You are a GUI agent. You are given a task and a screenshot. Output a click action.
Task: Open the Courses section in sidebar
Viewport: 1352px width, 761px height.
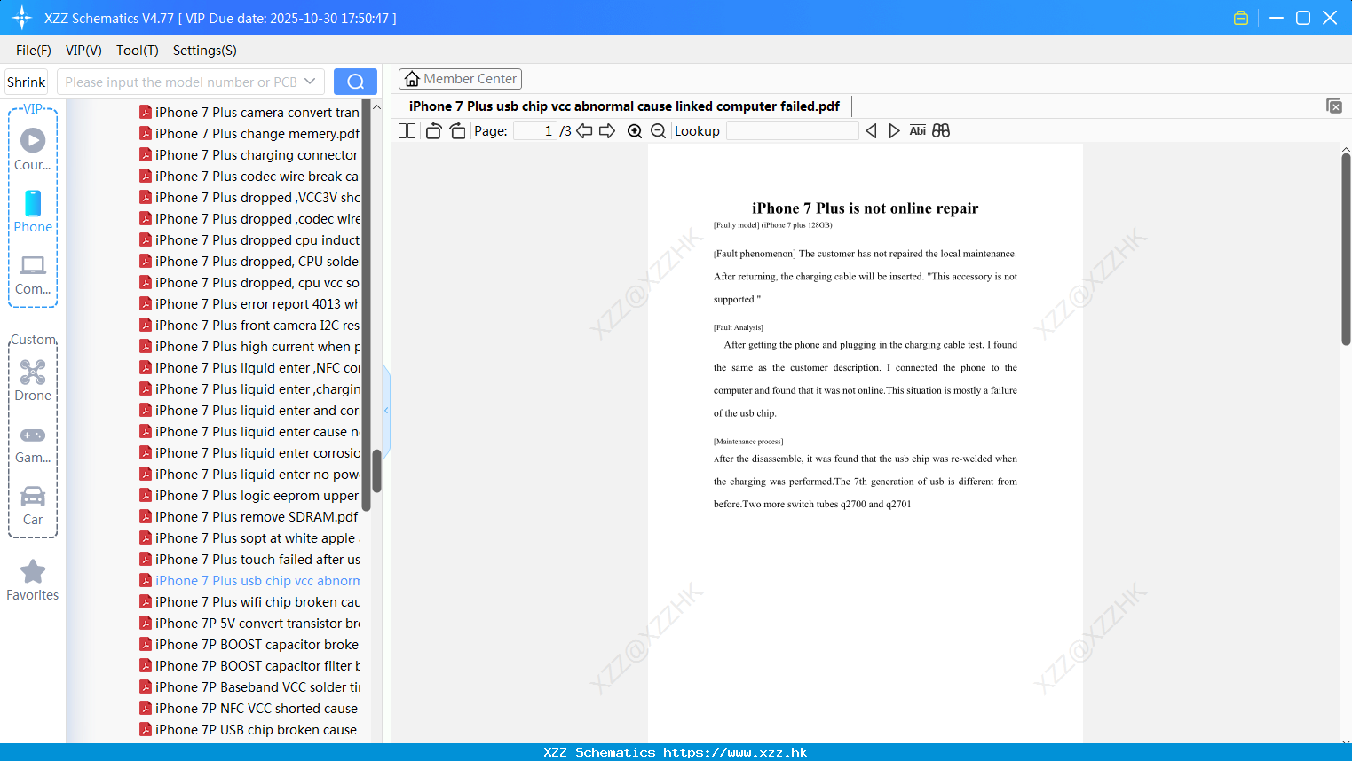click(x=33, y=149)
